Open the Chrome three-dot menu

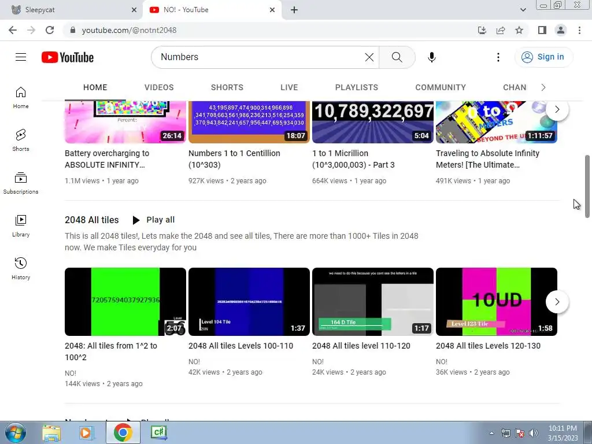pyautogui.click(x=579, y=30)
